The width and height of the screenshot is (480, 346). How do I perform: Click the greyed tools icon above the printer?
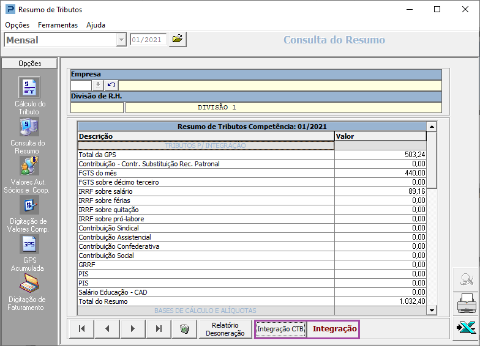coord(467,279)
